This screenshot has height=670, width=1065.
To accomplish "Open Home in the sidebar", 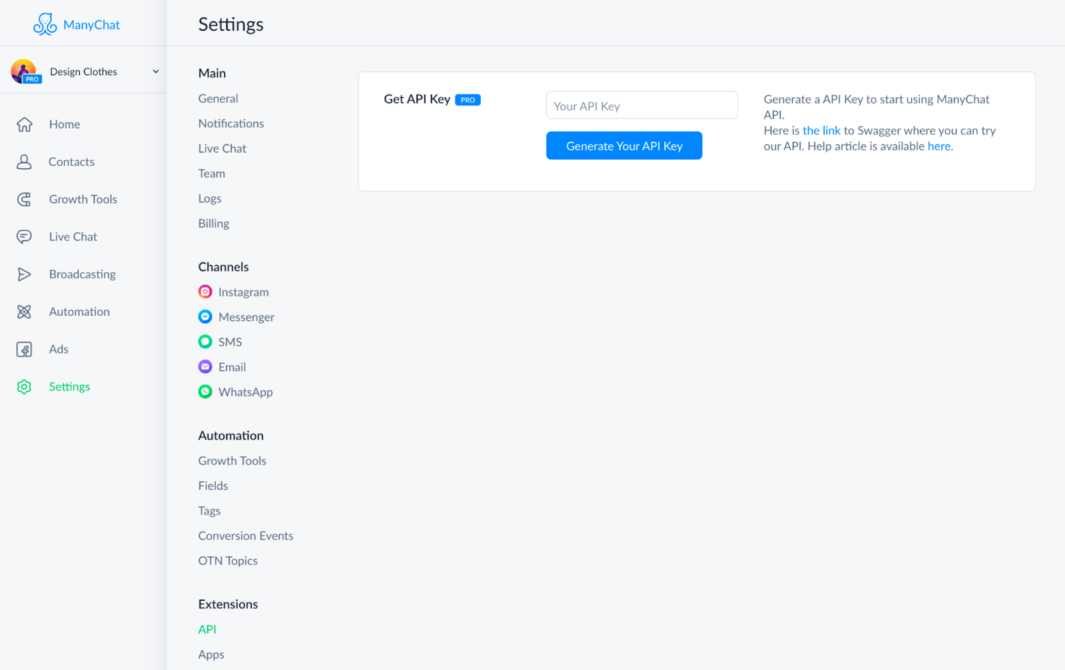I will pos(65,125).
